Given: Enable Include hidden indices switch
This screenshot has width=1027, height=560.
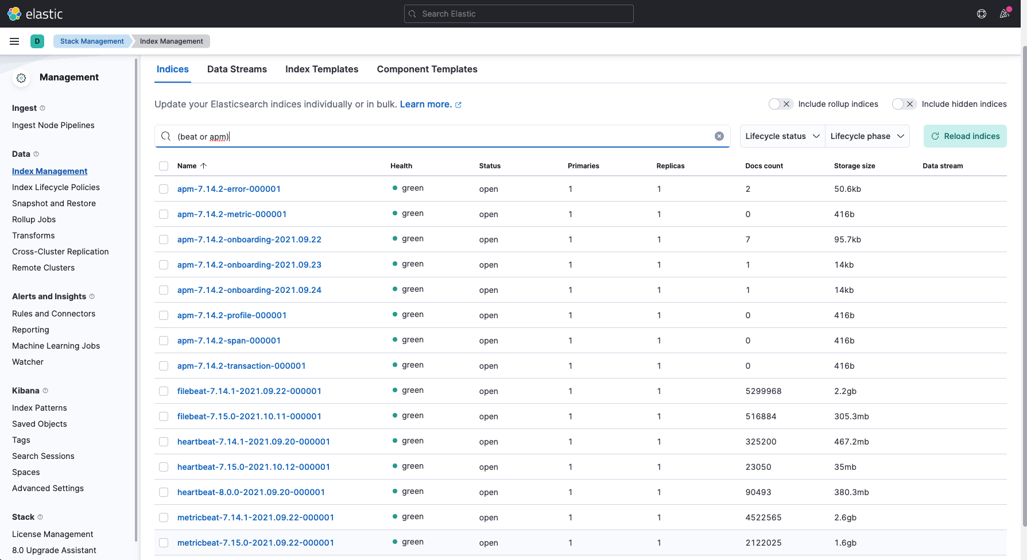Looking at the screenshot, I should point(904,104).
